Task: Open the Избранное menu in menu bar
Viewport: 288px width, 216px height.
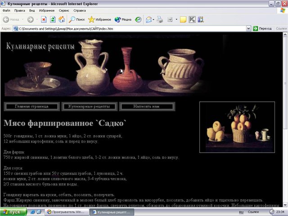Action: point(47,10)
